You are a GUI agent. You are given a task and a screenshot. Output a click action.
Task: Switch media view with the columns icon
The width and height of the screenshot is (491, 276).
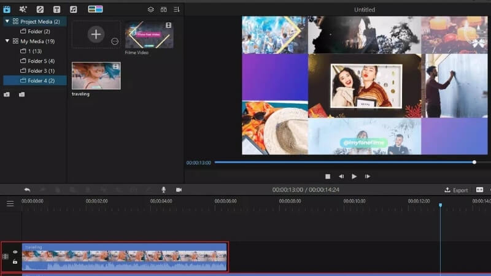163,9
